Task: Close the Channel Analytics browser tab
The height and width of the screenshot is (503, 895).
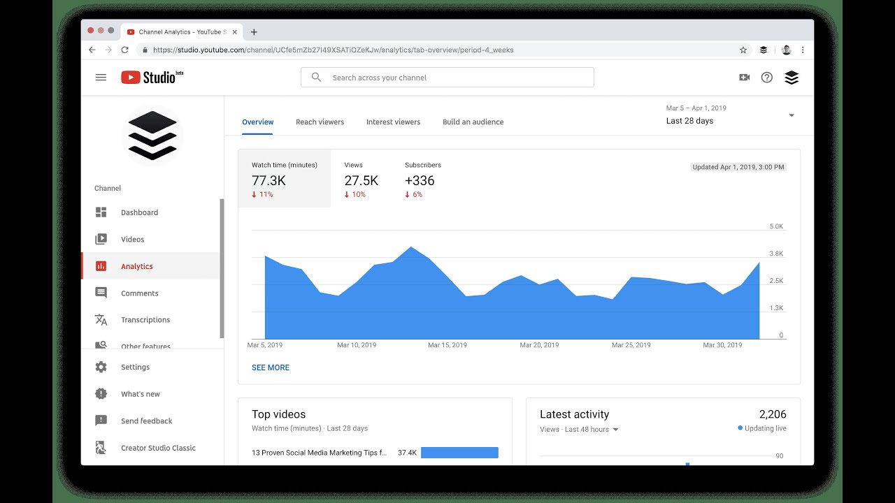Action: (234, 32)
